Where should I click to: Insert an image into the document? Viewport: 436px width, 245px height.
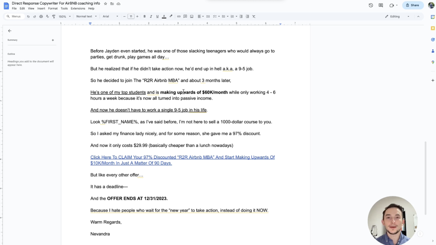tap(192, 16)
